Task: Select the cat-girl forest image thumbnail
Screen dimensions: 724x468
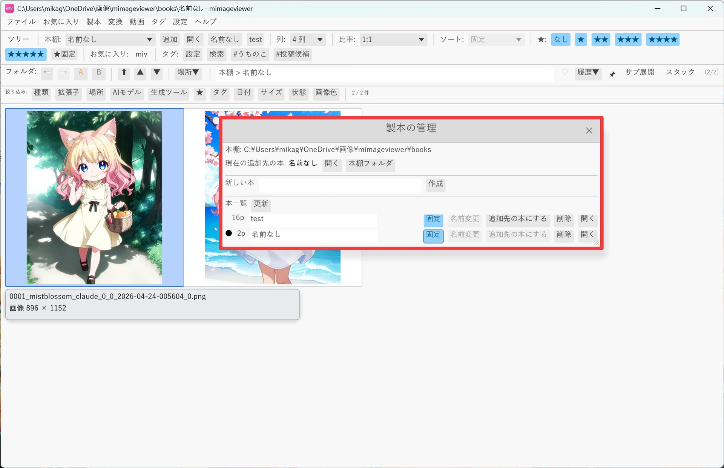Action: pyautogui.click(x=94, y=197)
